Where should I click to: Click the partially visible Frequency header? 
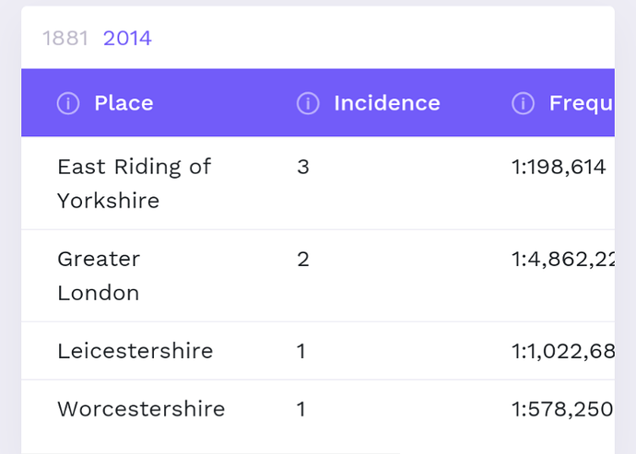click(581, 103)
